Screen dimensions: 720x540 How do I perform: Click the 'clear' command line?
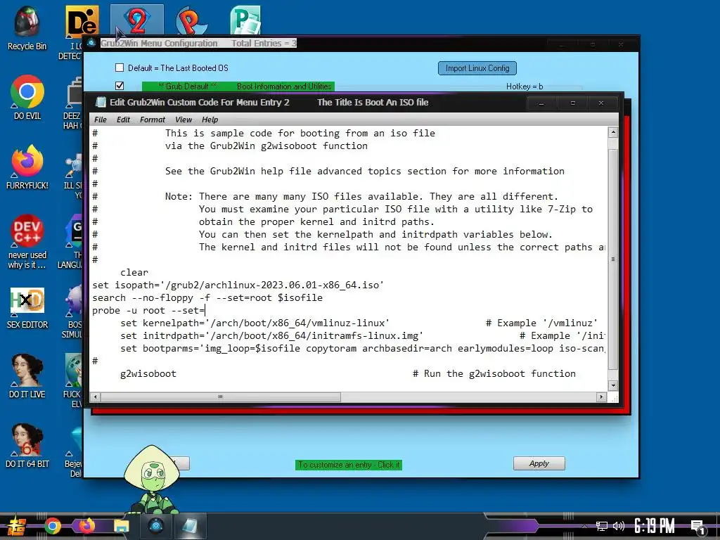[134, 273]
